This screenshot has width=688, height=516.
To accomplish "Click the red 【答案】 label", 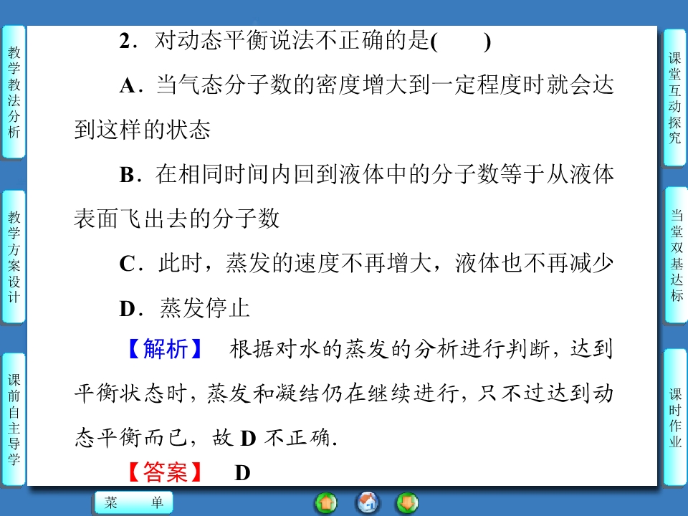I will tap(166, 473).
